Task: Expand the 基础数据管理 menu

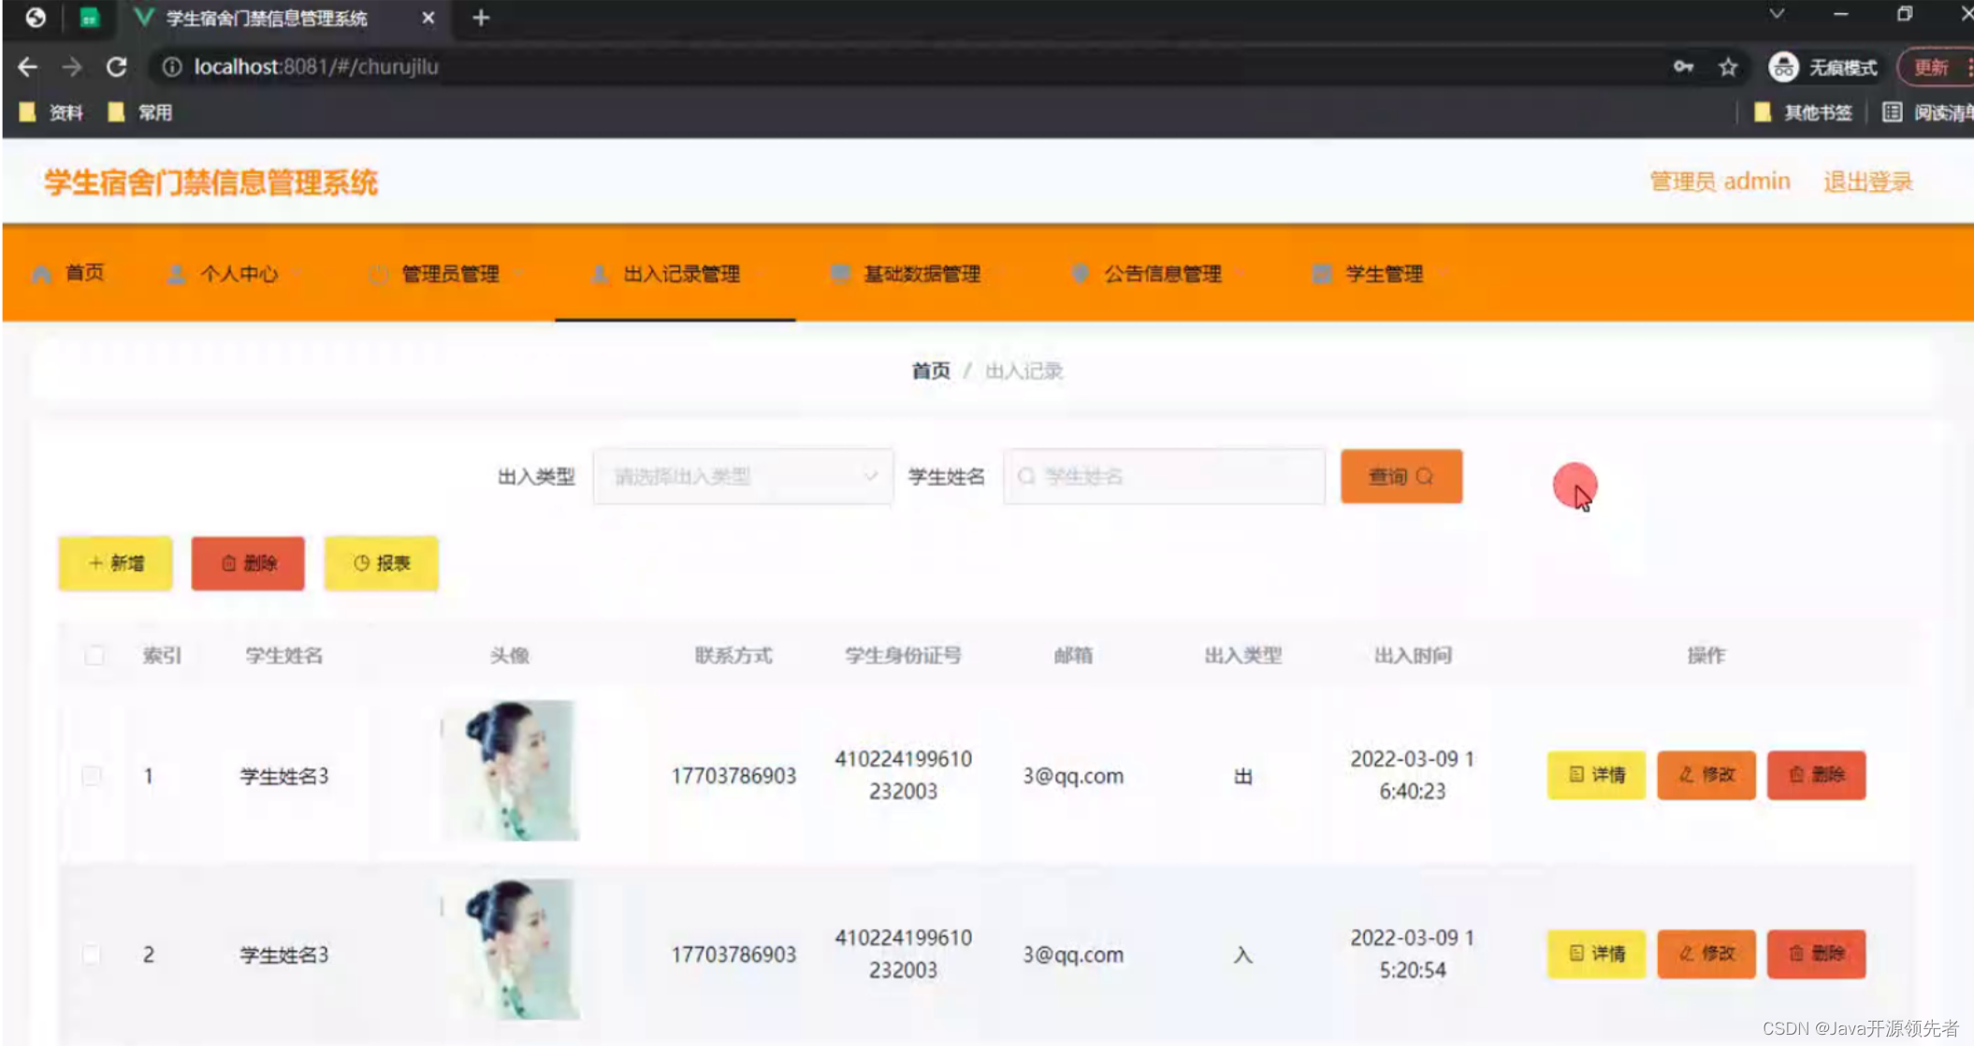Action: [x=921, y=274]
